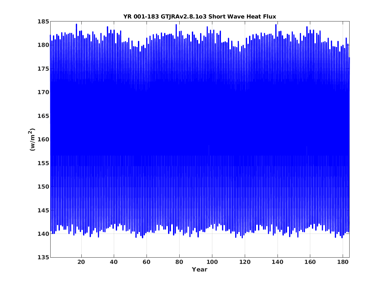Click the chart title 'YR 001-183 GTJRAv2.8.1o3 Short Wave Heat Flux'

200,17
